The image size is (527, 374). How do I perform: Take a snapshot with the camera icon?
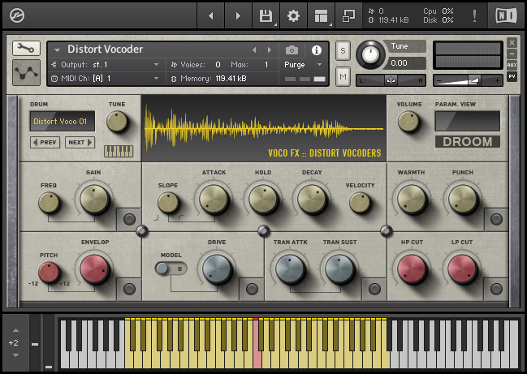coord(292,50)
